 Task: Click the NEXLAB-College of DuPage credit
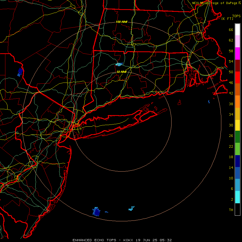pyautogui.click(x=216, y=3)
